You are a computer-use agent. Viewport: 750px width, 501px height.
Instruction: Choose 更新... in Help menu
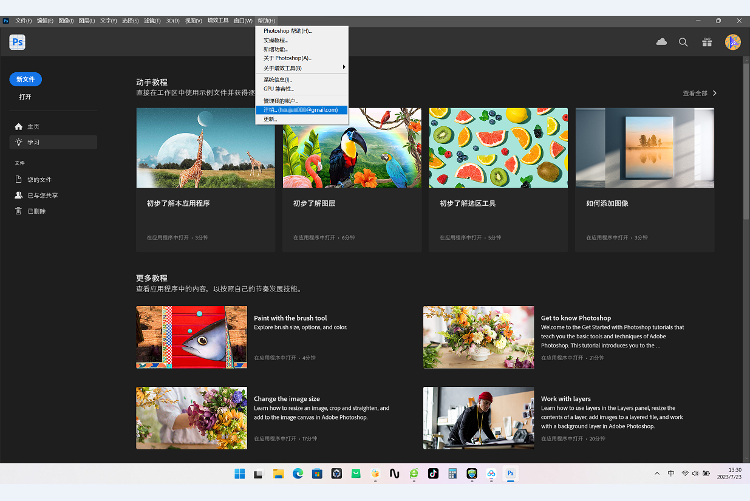[x=302, y=119]
